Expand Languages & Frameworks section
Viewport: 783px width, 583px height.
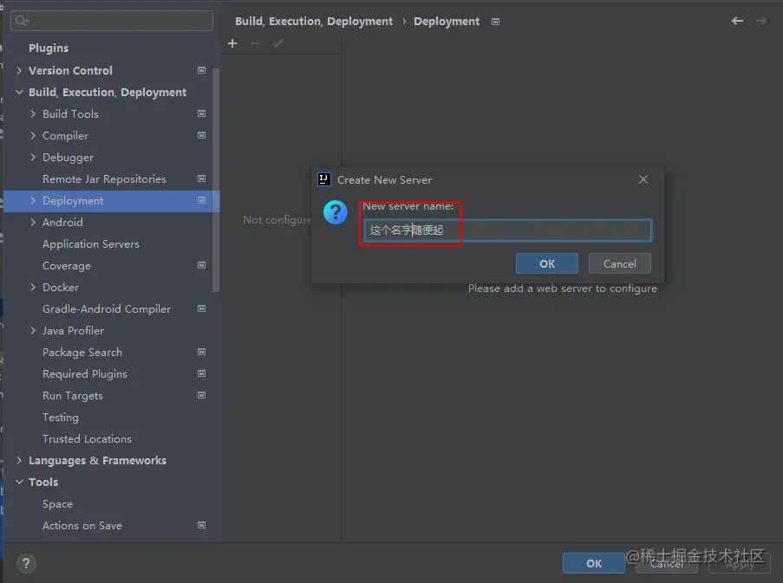pos(19,460)
